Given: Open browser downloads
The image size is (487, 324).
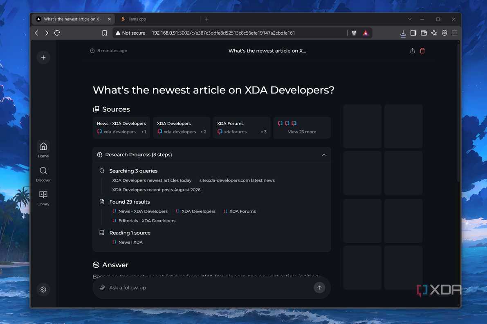Looking at the screenshot, I should [403, 33].
